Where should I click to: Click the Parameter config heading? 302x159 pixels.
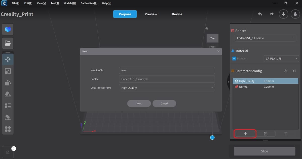pyautogui.click(x=249, y=71)
